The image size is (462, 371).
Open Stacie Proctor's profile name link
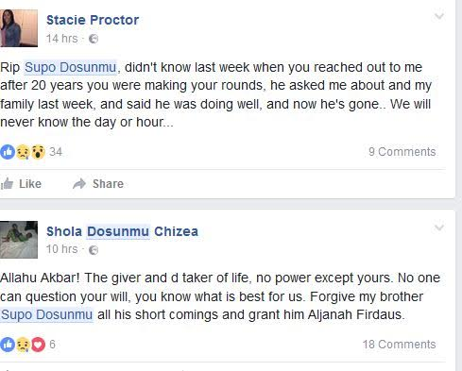93,20
